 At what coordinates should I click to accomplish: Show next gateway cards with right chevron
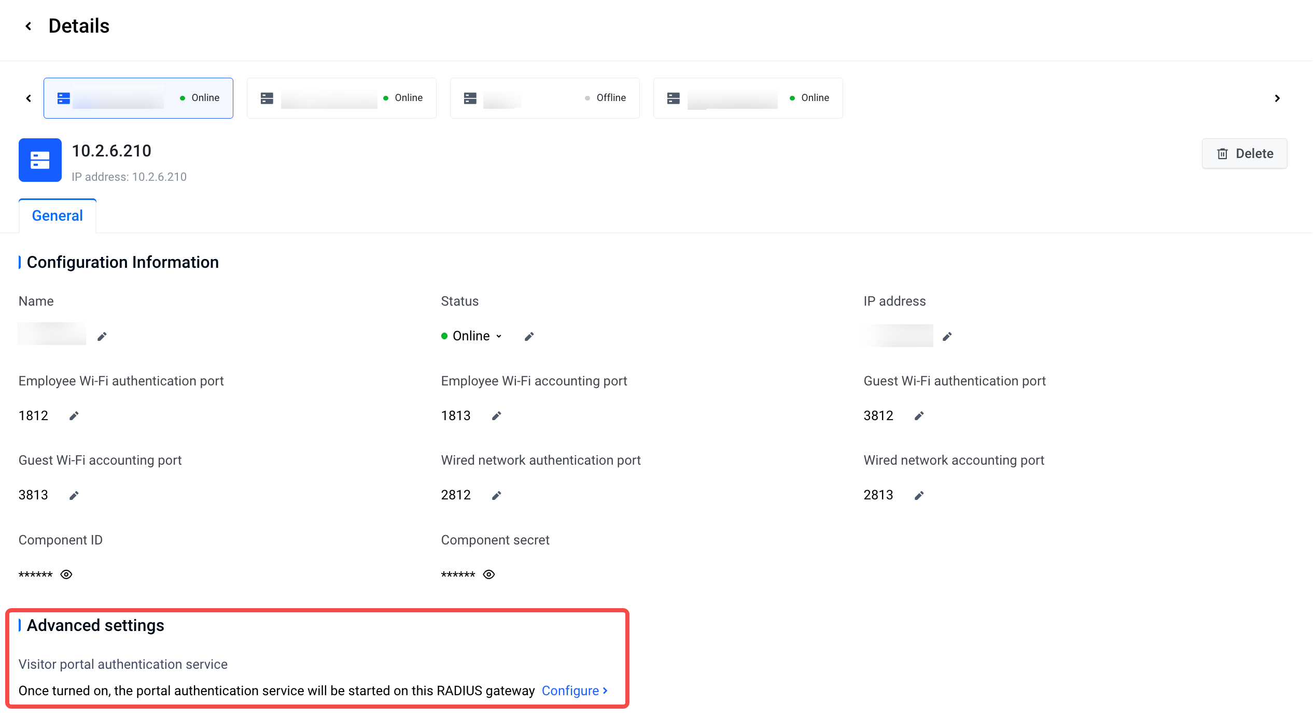point(1277,98)
